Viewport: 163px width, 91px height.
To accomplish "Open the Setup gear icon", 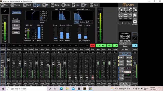I will (120, 9).
